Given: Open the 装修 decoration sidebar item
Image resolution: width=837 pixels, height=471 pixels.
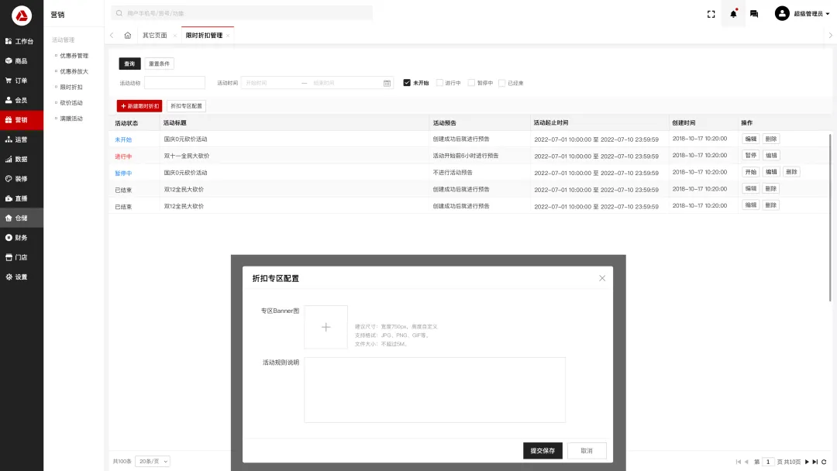Looking at the screenshot, I should [22, 179].
